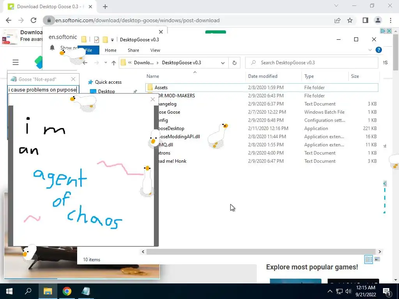Open the network tray icon

(x=339, y=291)
